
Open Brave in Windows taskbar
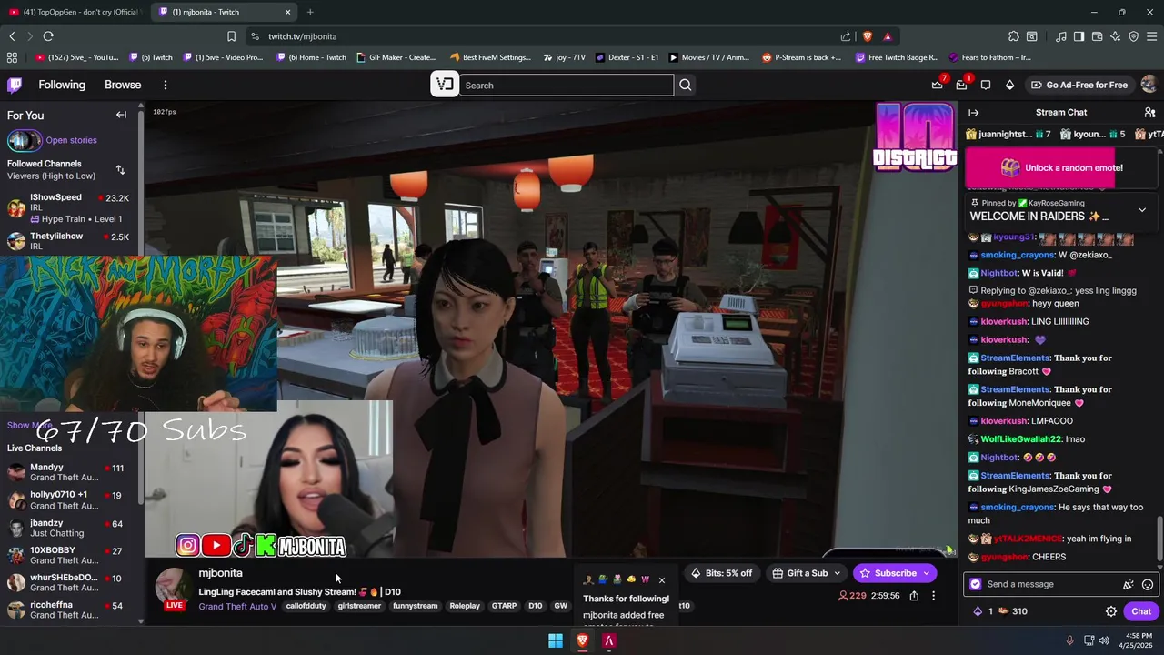pyautogui.click(x=582, y=640)
